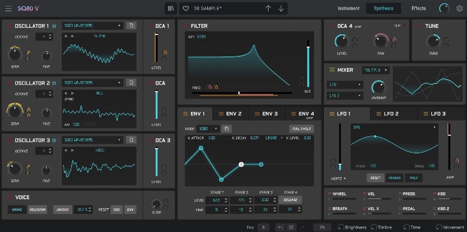Click the Filter panel red square indicator
467x232 pixels.
pyautogui.click(x=185, y=26)
